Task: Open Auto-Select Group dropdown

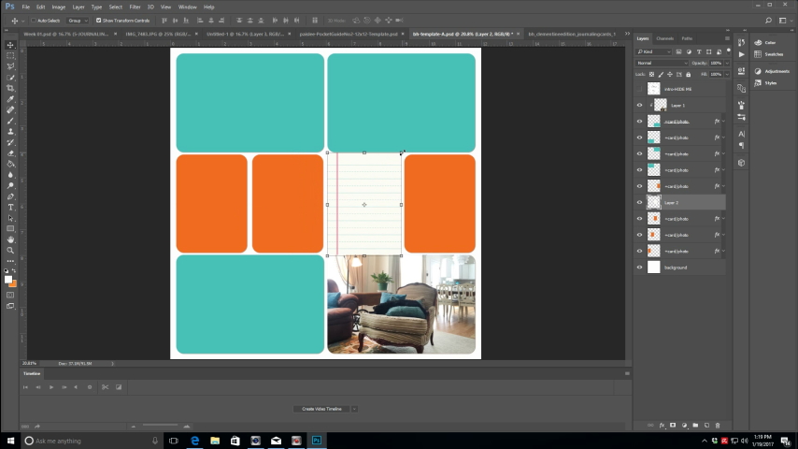Action: pyautogui.click(x=78, y=21)
